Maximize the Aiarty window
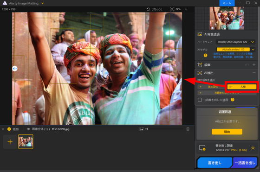 click(x=248, y=3)
